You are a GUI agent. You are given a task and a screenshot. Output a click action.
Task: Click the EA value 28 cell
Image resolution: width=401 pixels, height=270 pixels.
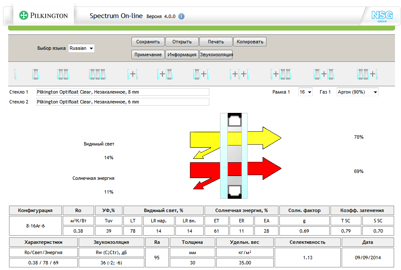(x=266, y=231)
